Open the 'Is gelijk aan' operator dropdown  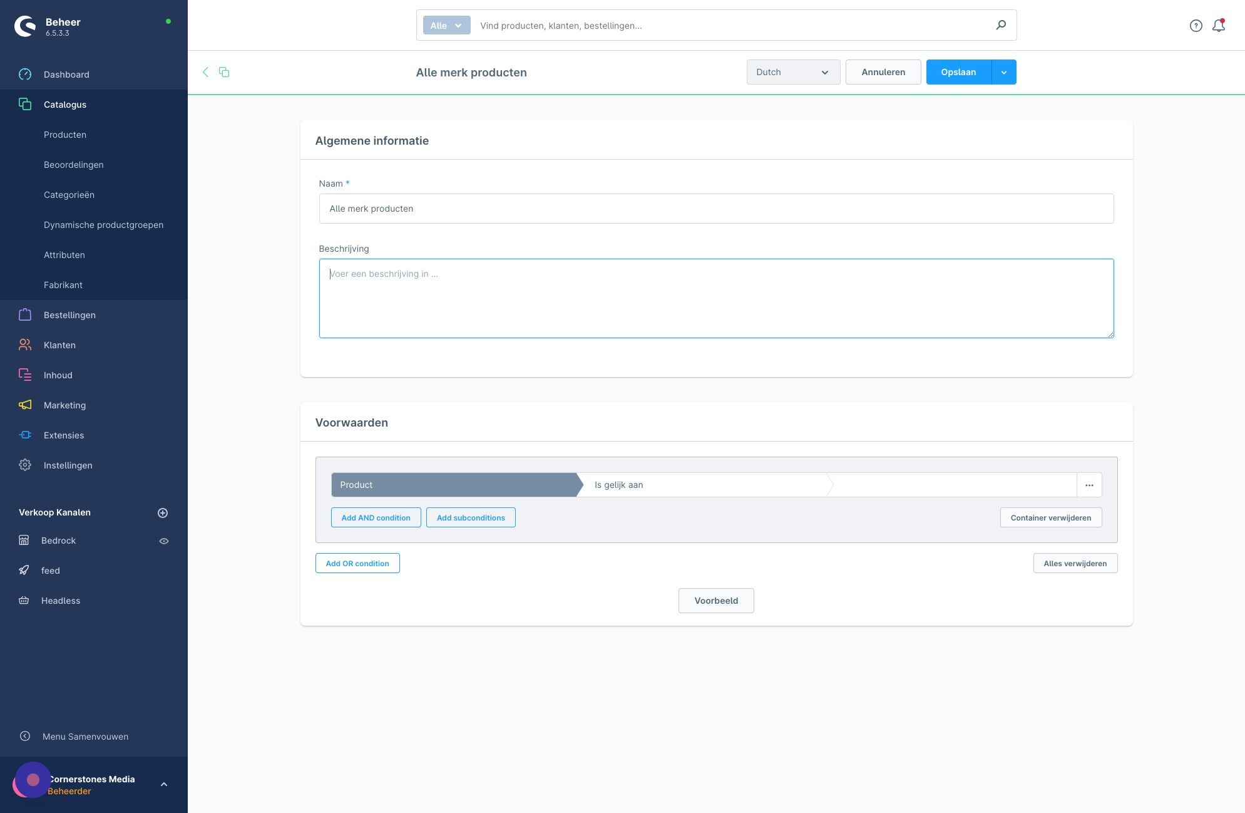(704, 485)
